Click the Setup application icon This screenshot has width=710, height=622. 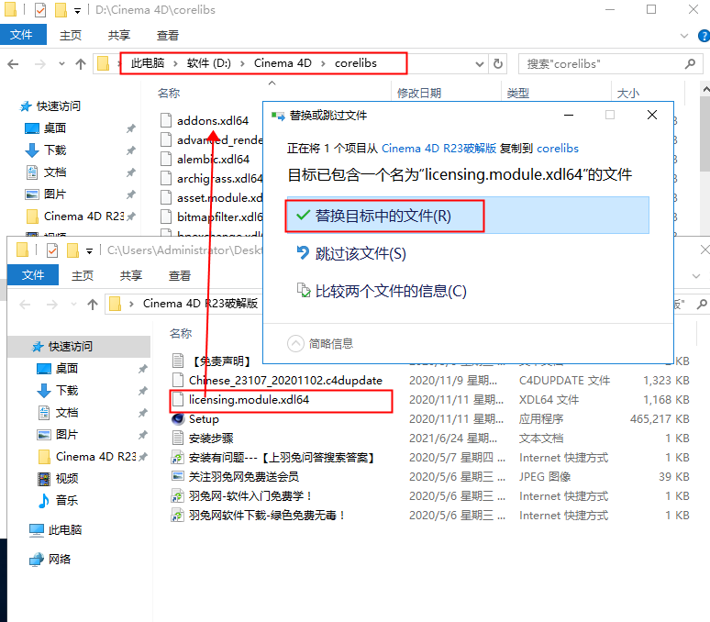pos(179,418)
